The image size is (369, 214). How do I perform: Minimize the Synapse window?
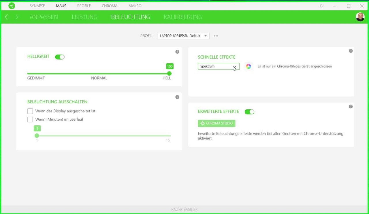[x=335, y=6]
